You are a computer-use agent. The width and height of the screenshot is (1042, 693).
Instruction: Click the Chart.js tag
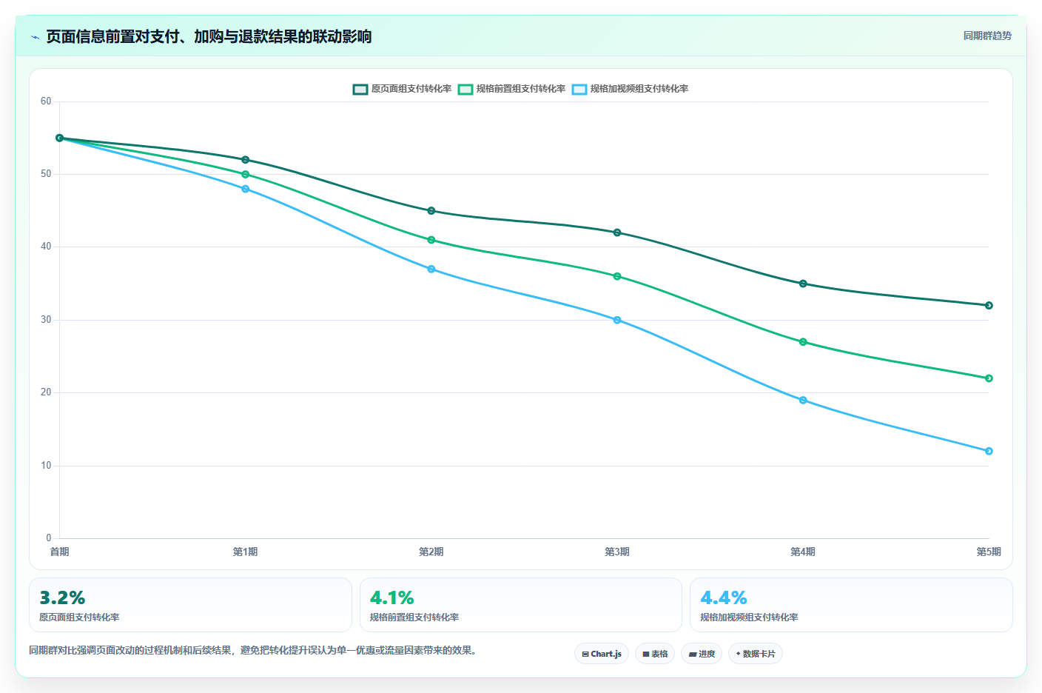click(x=602, y=654)
